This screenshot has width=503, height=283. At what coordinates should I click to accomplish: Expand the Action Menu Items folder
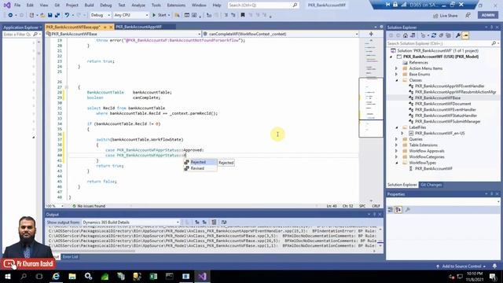396,68
